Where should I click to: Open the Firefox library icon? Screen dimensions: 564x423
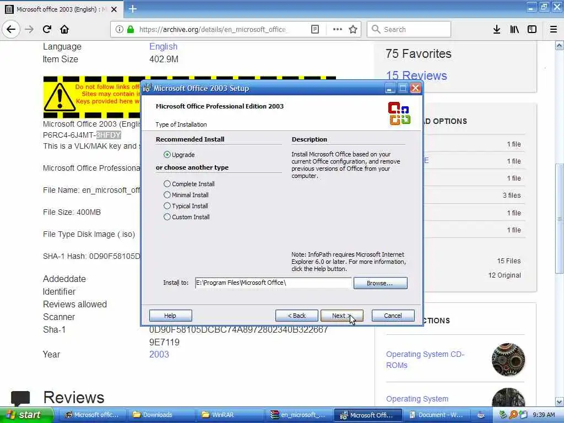514,29
